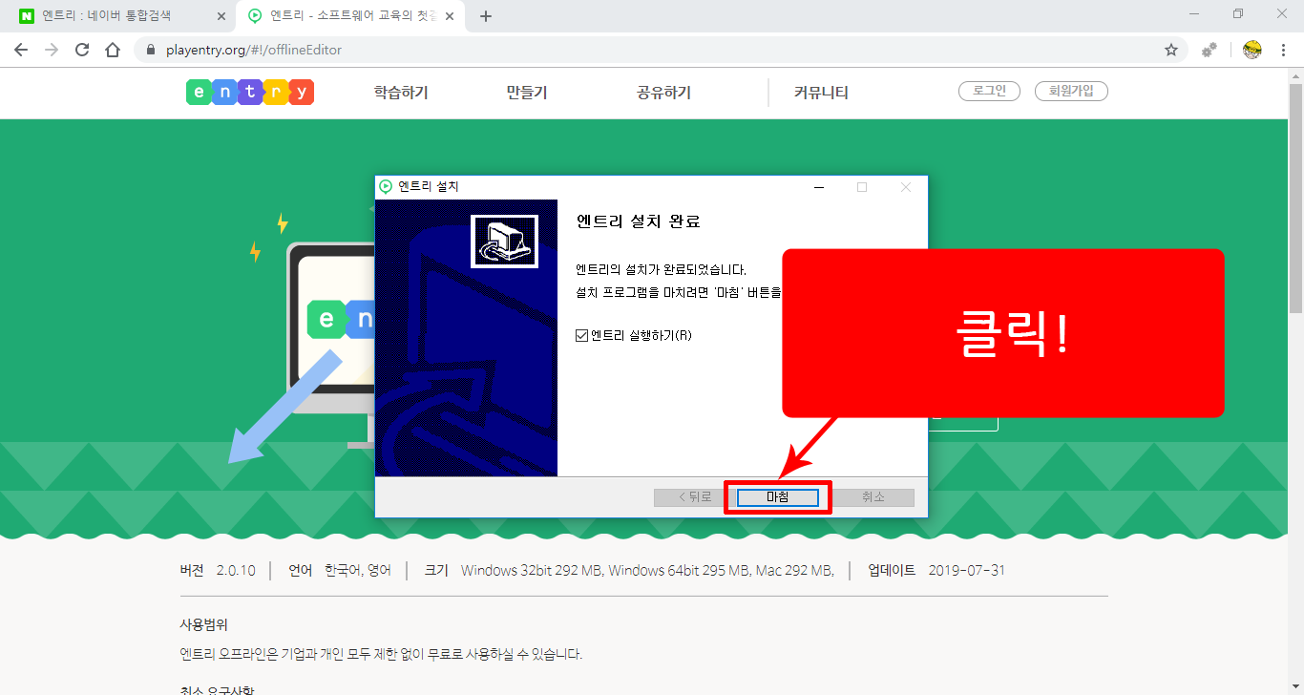
Task: Bookmark this page with star icon
Action: (1171, 50)
